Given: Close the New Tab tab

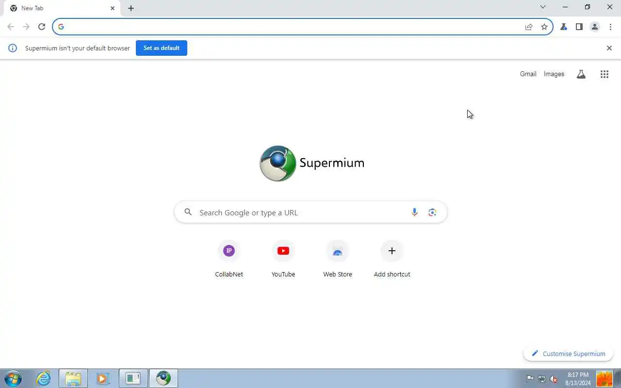Looking at the screenshot, I should [113, 8].
